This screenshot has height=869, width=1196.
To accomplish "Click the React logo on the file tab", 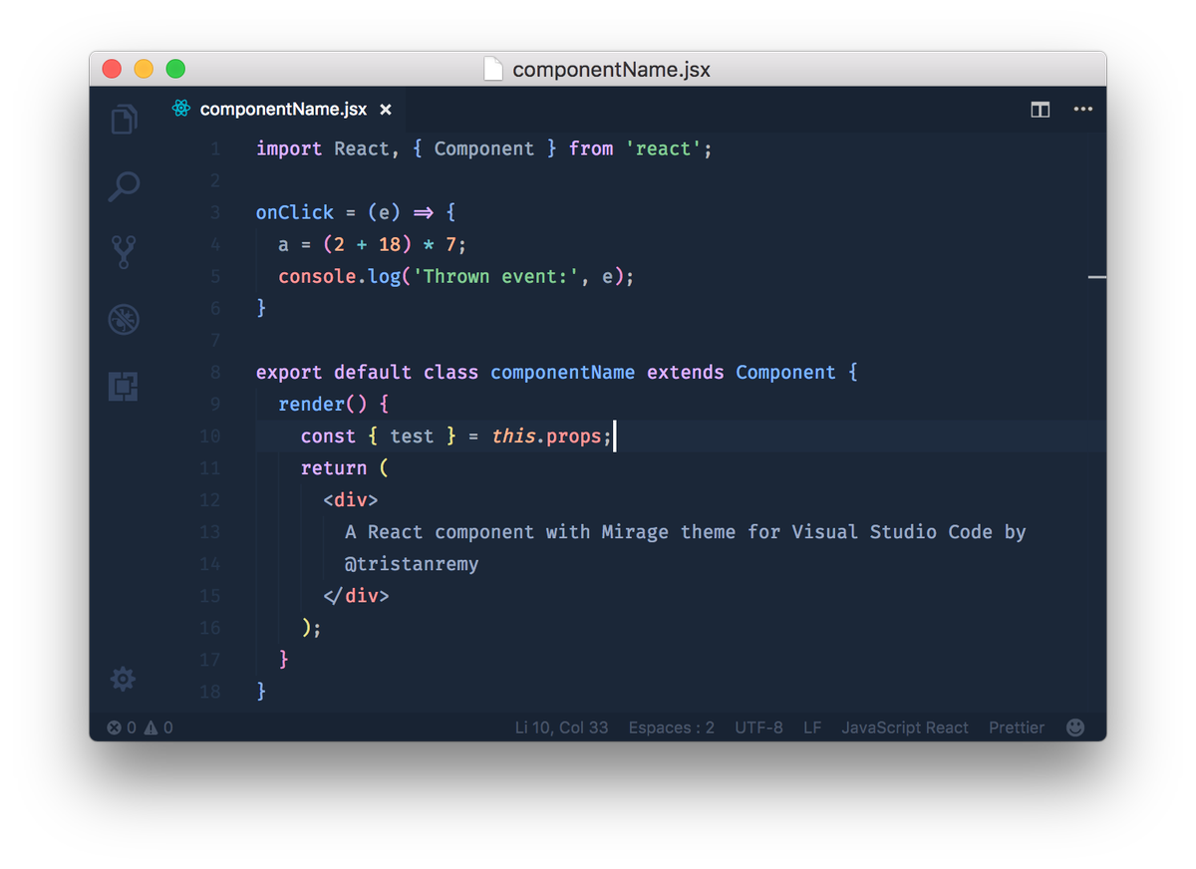I will click(179, 110).
